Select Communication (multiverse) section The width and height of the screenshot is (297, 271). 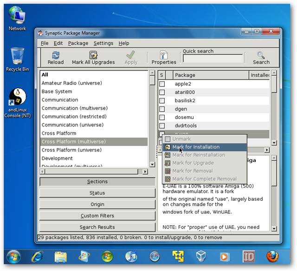pyautogui.click(x=94, y=108)
